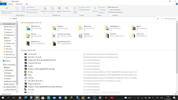Open Microsoft Edge from taskbar
This screenshot has width=178, height=100.
(x=26, y=97)
